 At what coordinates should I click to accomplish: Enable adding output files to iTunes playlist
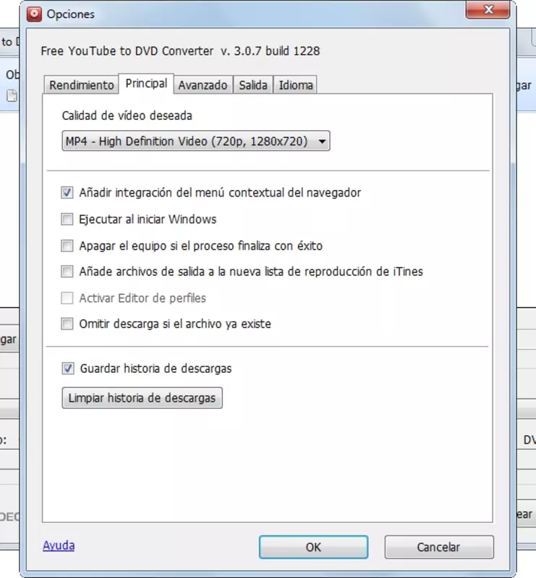[67, 272]
